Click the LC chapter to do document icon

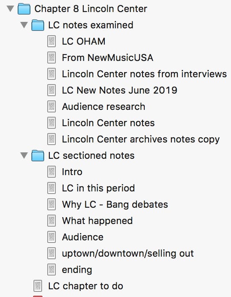[x=38, y=286]
